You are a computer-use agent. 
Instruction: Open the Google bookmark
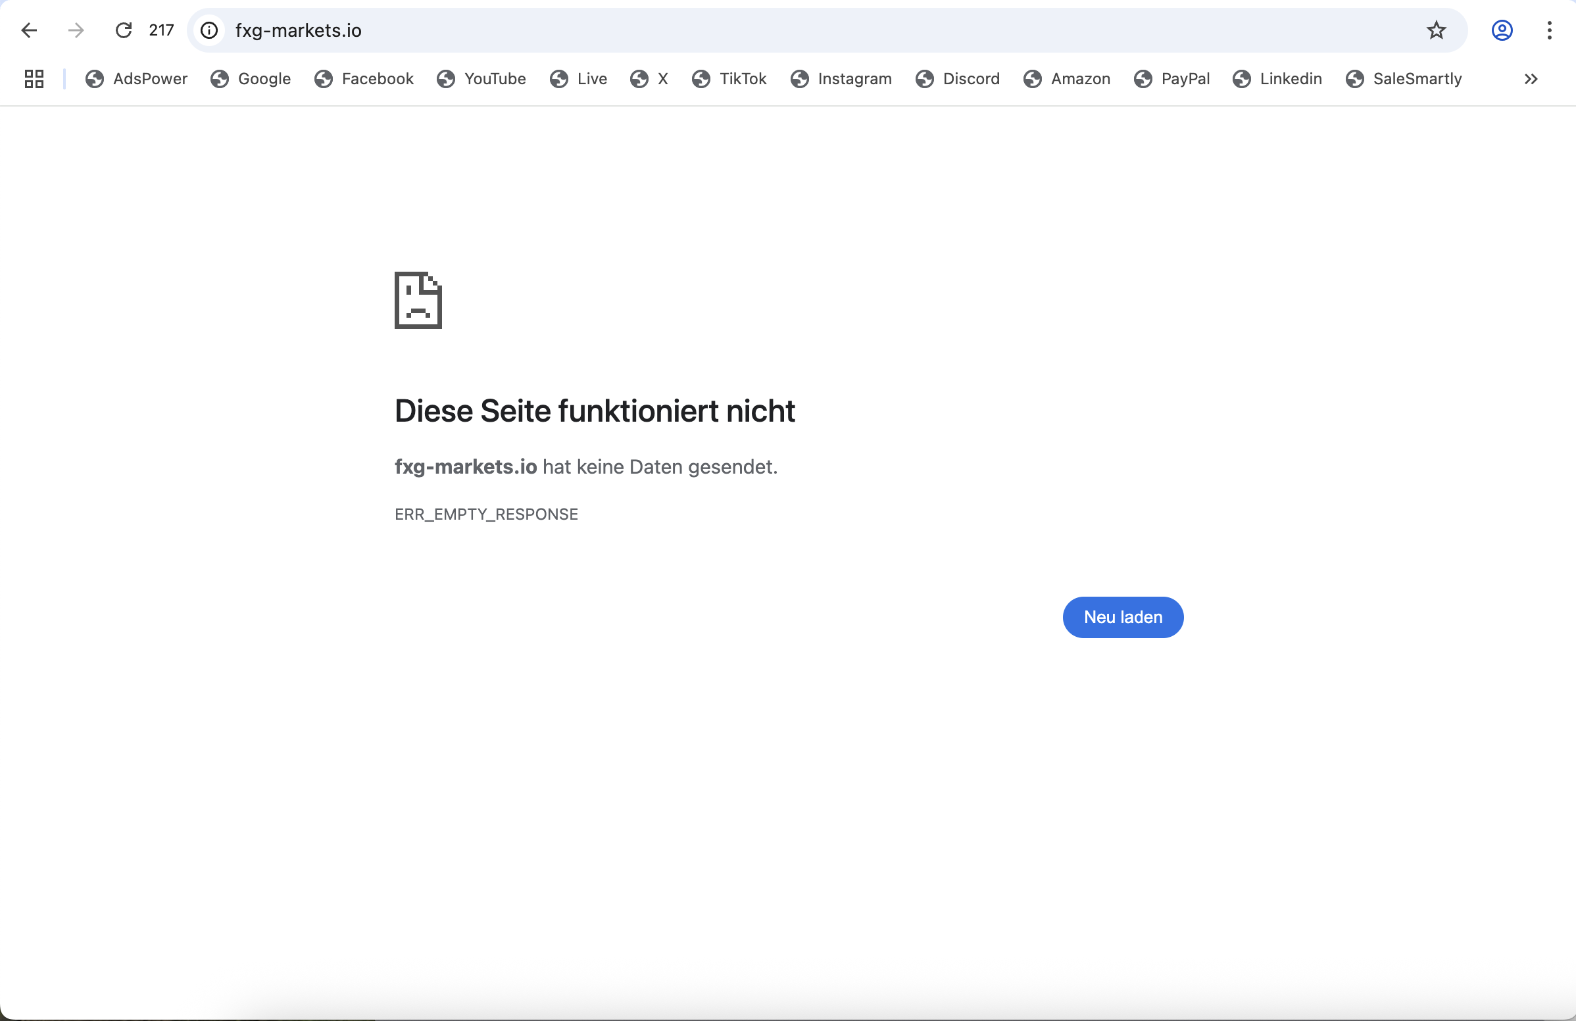[x=251, y=79]
